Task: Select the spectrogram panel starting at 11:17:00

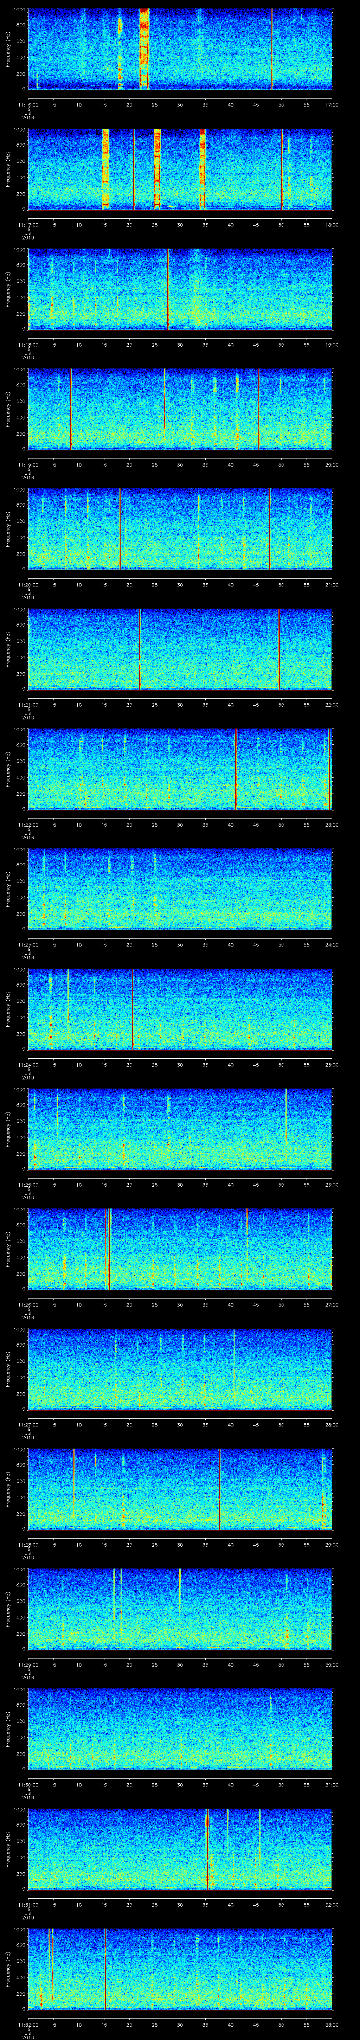Action: click(180, 169)
